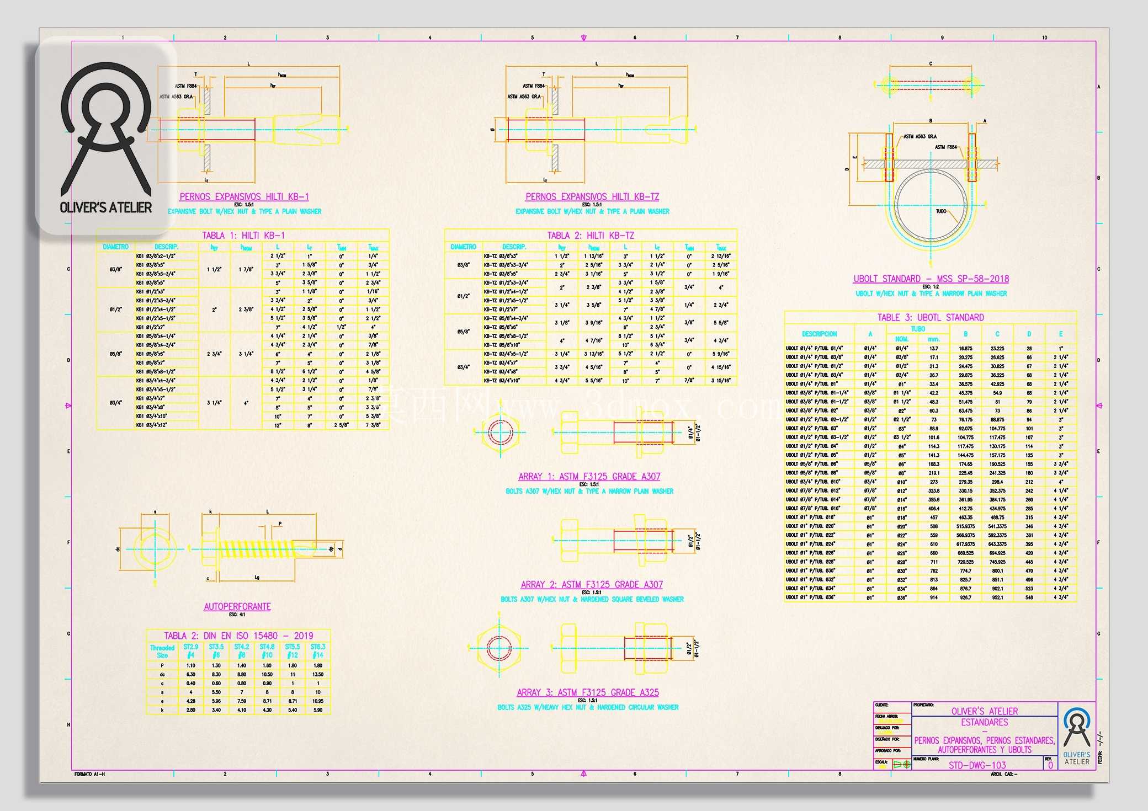Click OLIVER'S ATELIER in the Propietario field
This screenshot has height=811, width=1148.
coord(985,711)
